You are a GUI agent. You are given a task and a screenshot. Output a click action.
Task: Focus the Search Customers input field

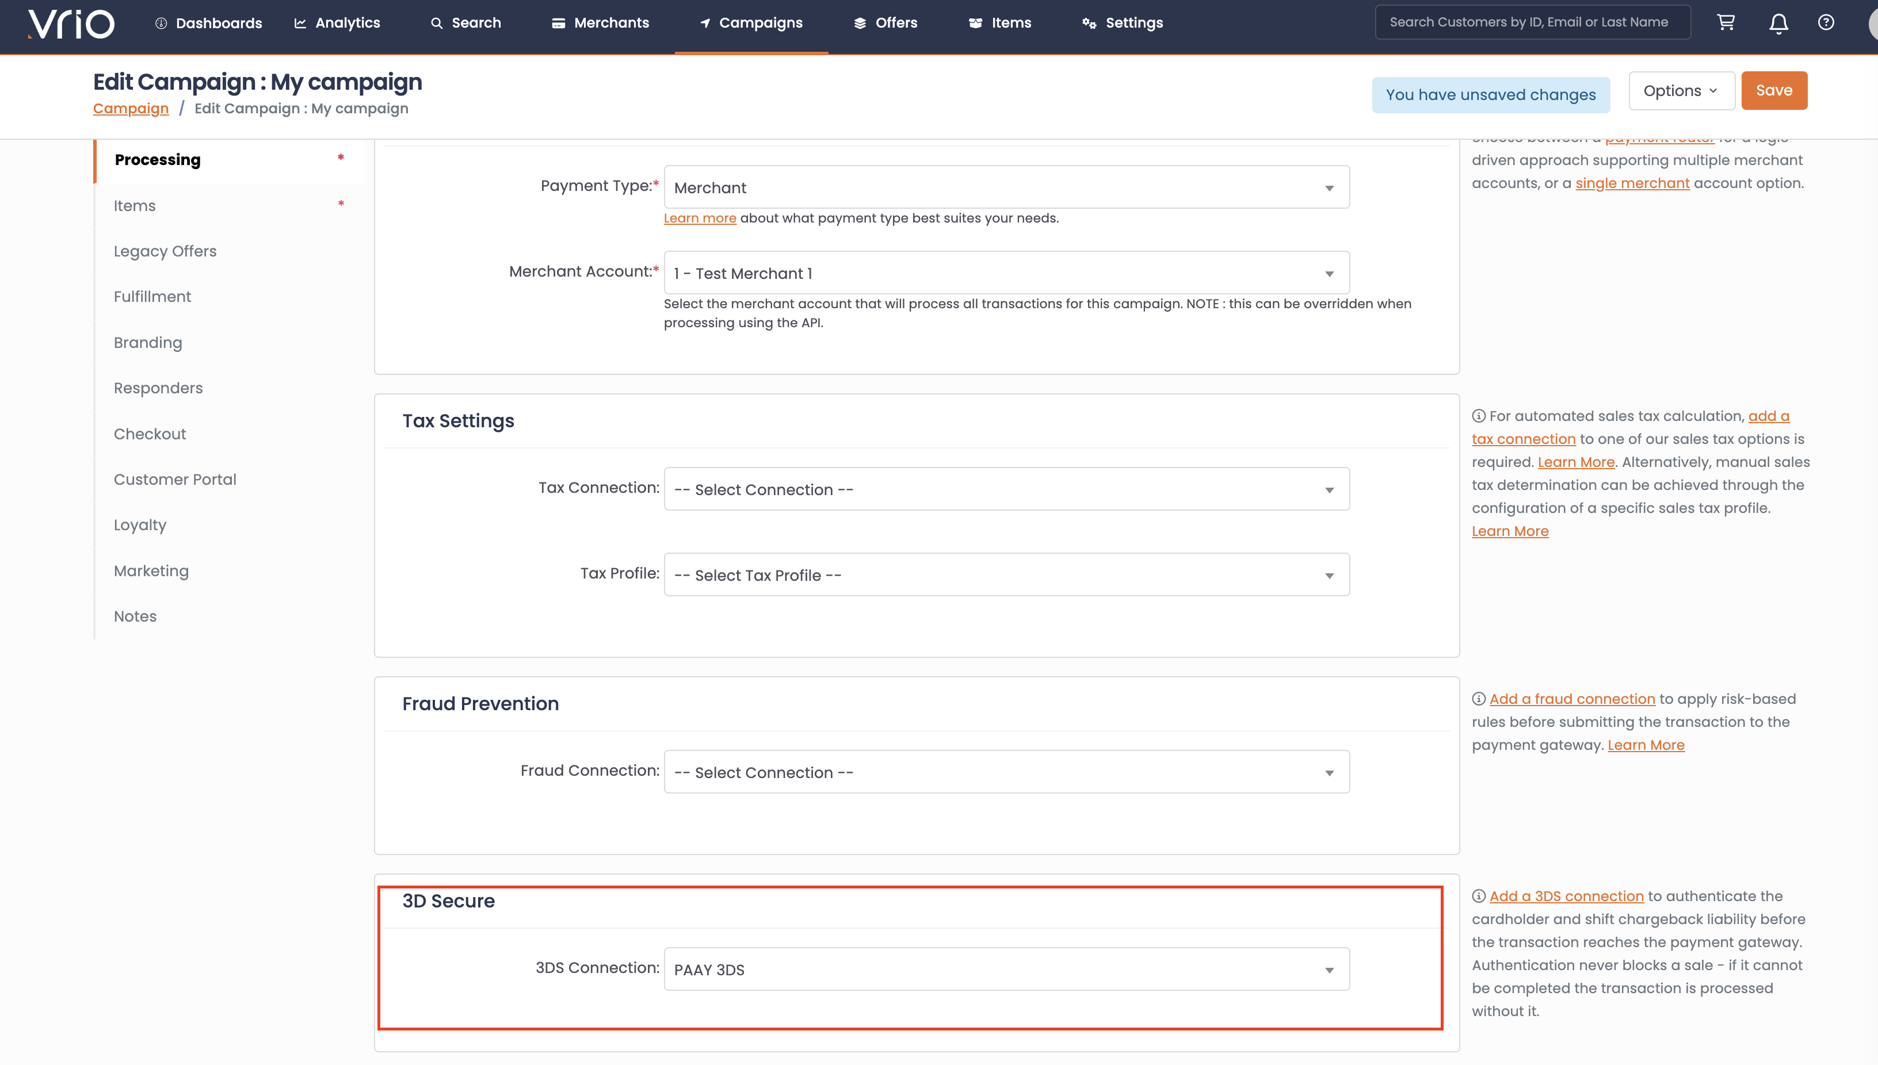[1533, 22]
